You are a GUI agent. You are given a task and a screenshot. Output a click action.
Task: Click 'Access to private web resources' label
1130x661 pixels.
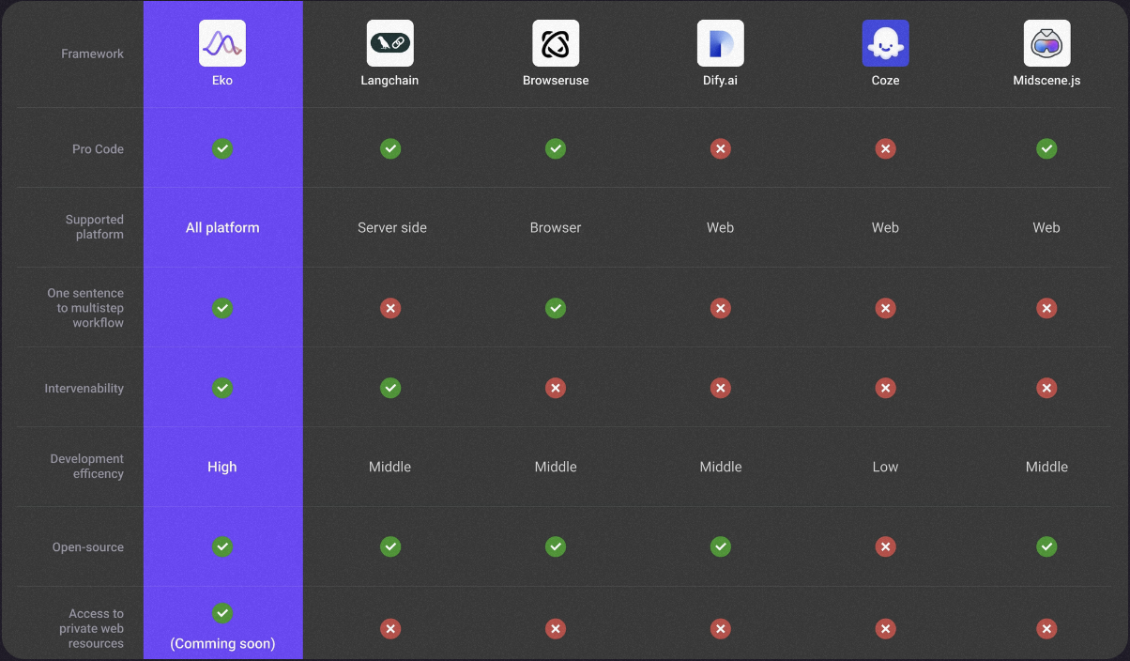tap(92, 629)
